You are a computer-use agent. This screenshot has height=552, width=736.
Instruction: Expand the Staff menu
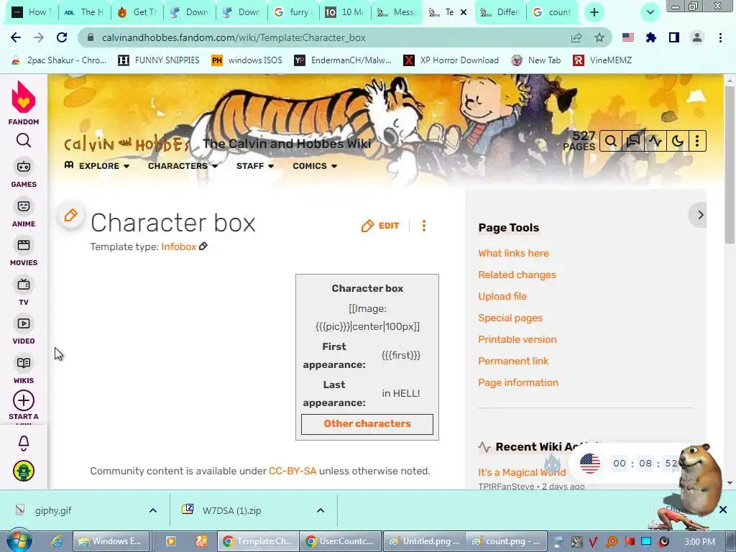point(255,166)
